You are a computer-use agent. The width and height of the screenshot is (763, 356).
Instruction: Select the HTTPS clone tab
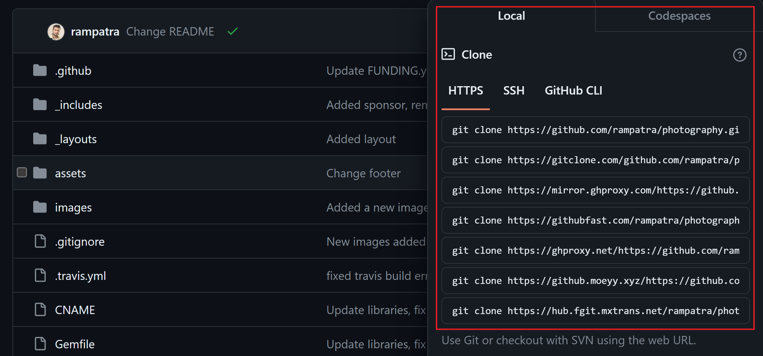click(x=466, y=91)
